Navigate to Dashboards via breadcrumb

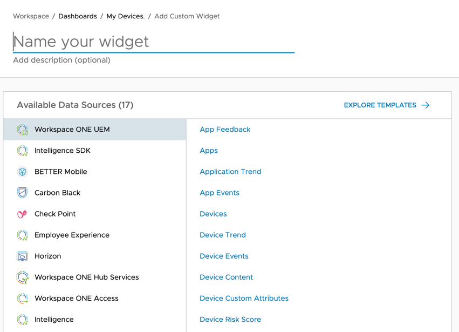pos(77,16)
